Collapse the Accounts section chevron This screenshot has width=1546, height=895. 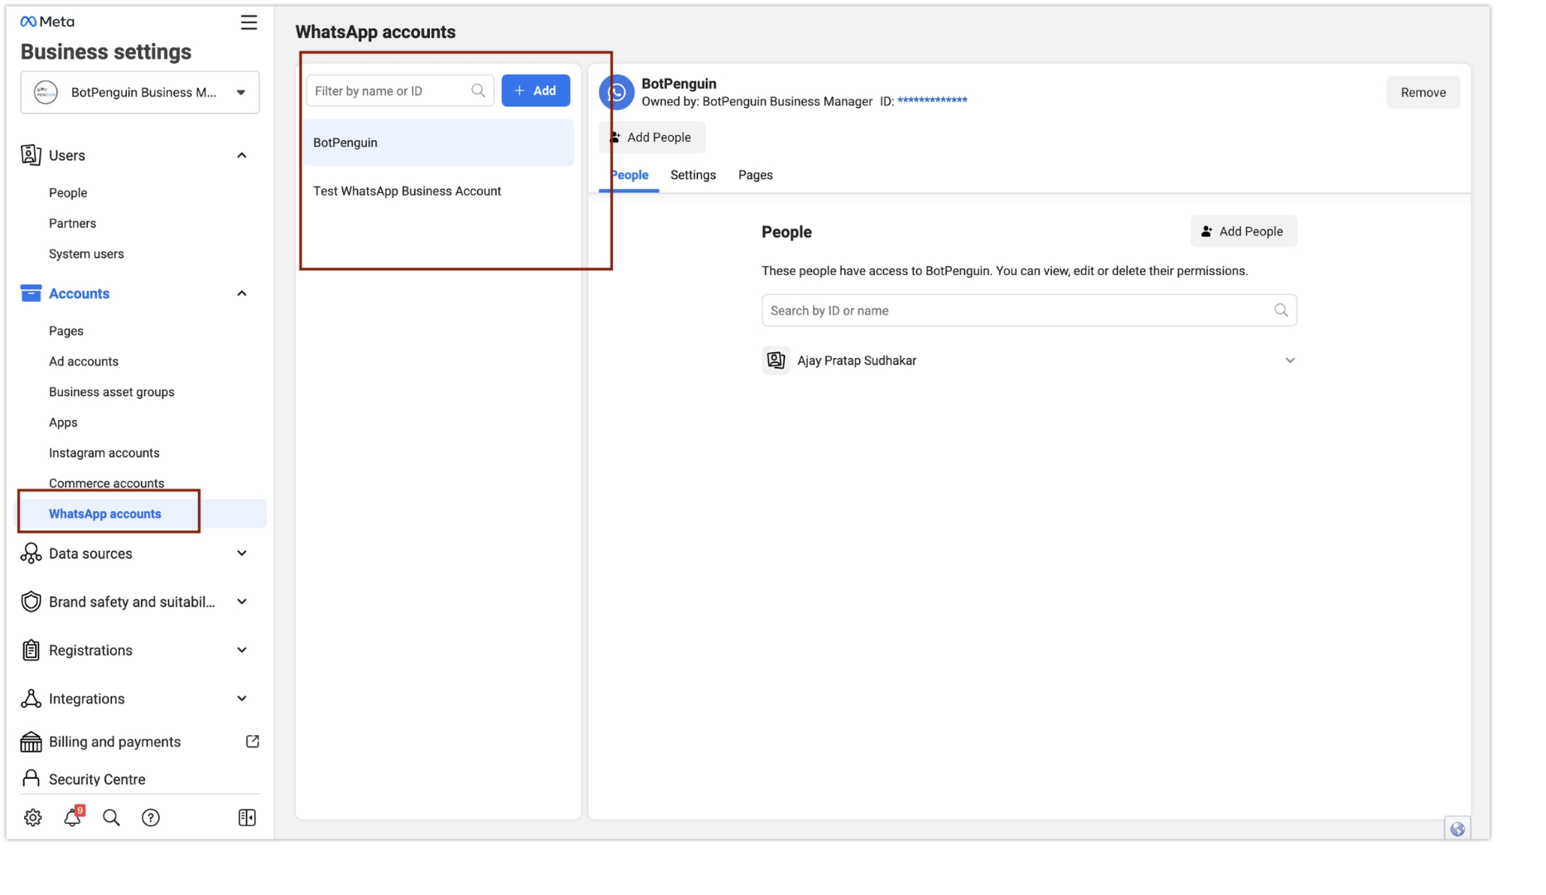[242, 293]
